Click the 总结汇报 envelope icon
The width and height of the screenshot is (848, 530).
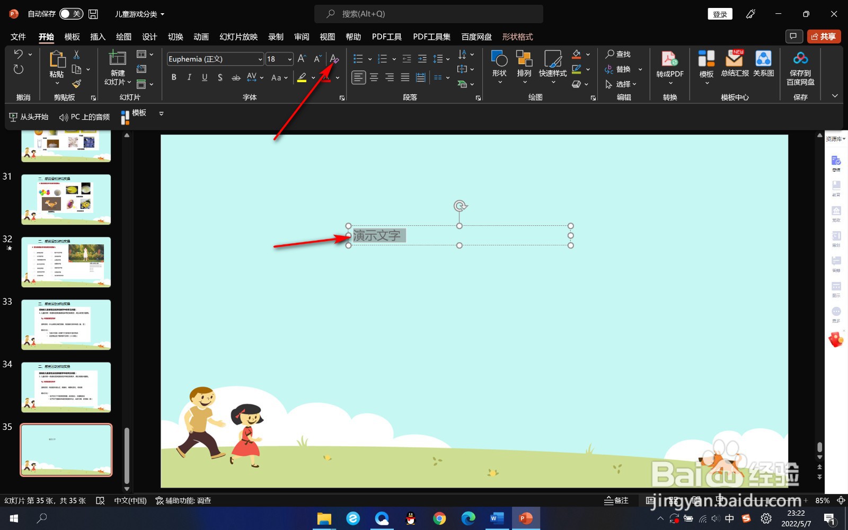pos(735,59)
